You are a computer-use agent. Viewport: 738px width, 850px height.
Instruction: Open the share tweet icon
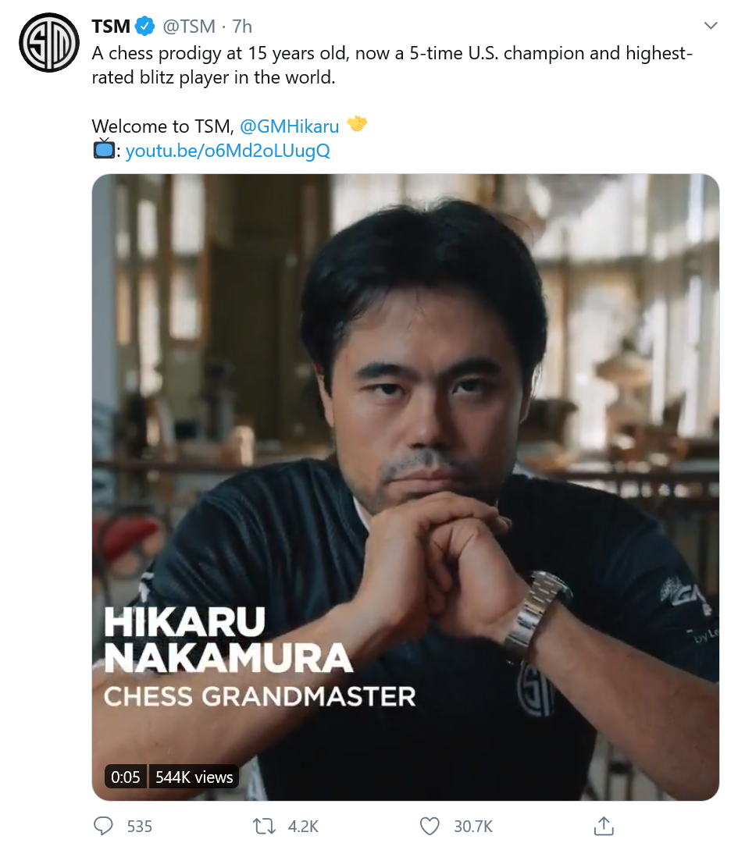coord(603,826)
